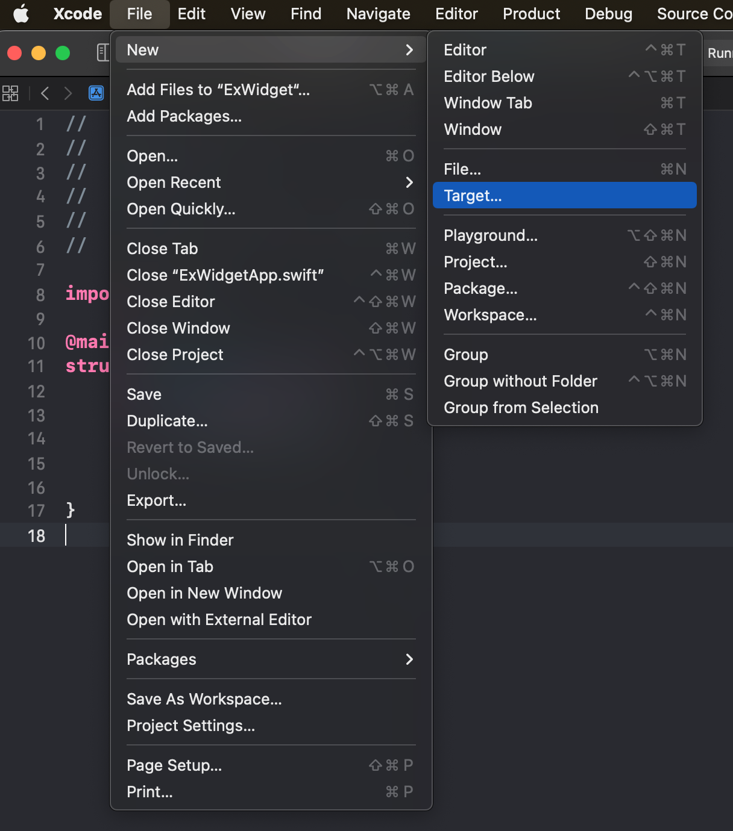The image size is (733, 831).
Task: Select Editor in the New submenu
Action: pos(565,49)
